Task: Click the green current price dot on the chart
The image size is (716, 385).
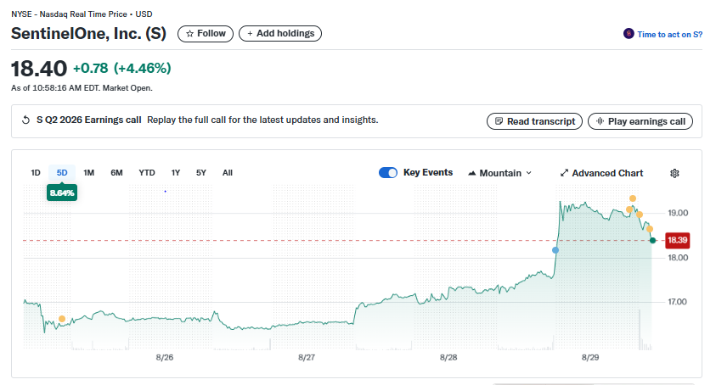Action: (x=652, y=240)
